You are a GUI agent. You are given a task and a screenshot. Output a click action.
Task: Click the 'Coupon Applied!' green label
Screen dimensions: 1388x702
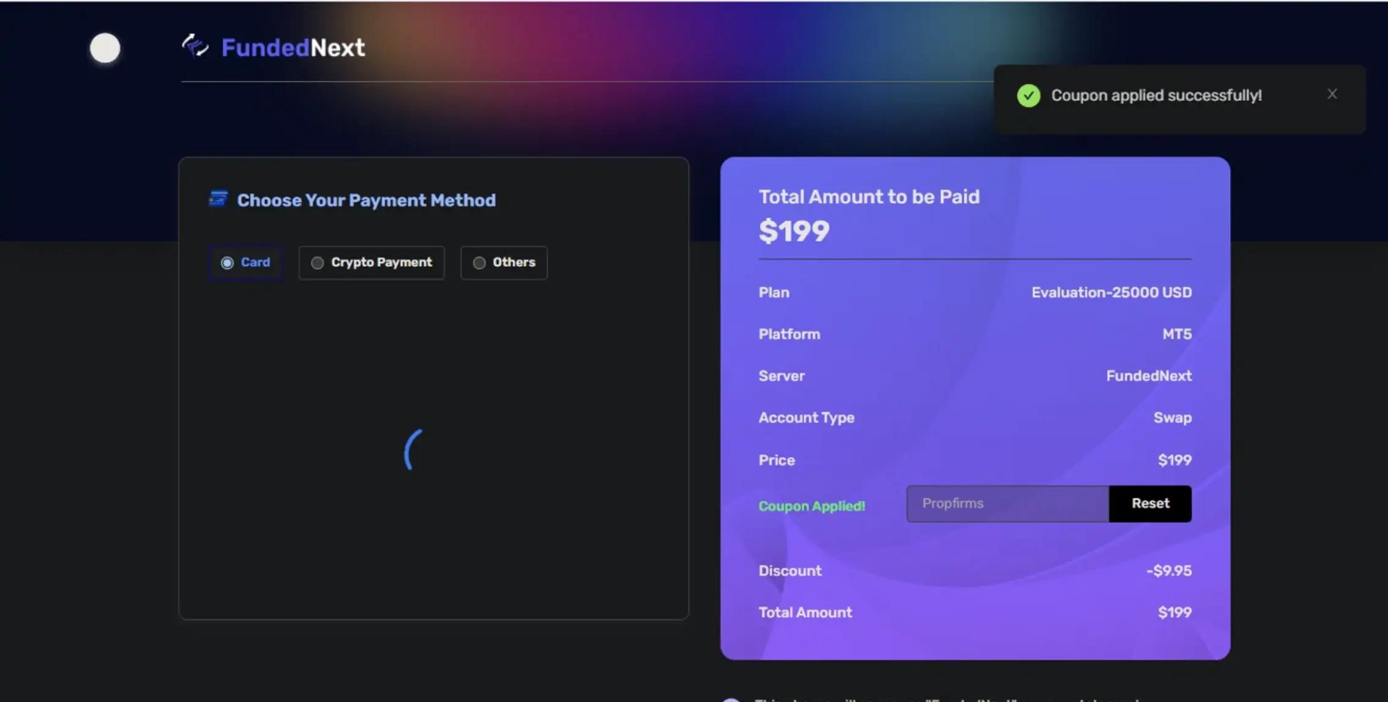pos(812,506)
